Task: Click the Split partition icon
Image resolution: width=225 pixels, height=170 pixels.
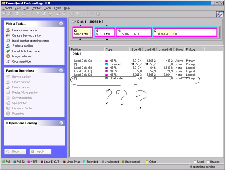Action: pos(8,103)
